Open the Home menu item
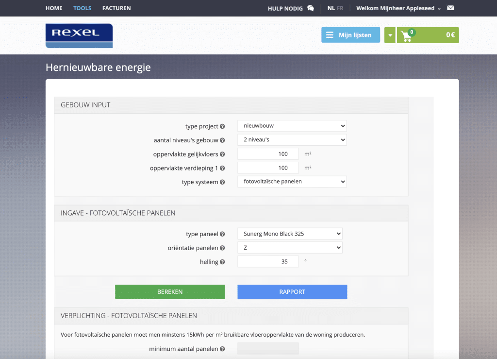 pos(54,8)
